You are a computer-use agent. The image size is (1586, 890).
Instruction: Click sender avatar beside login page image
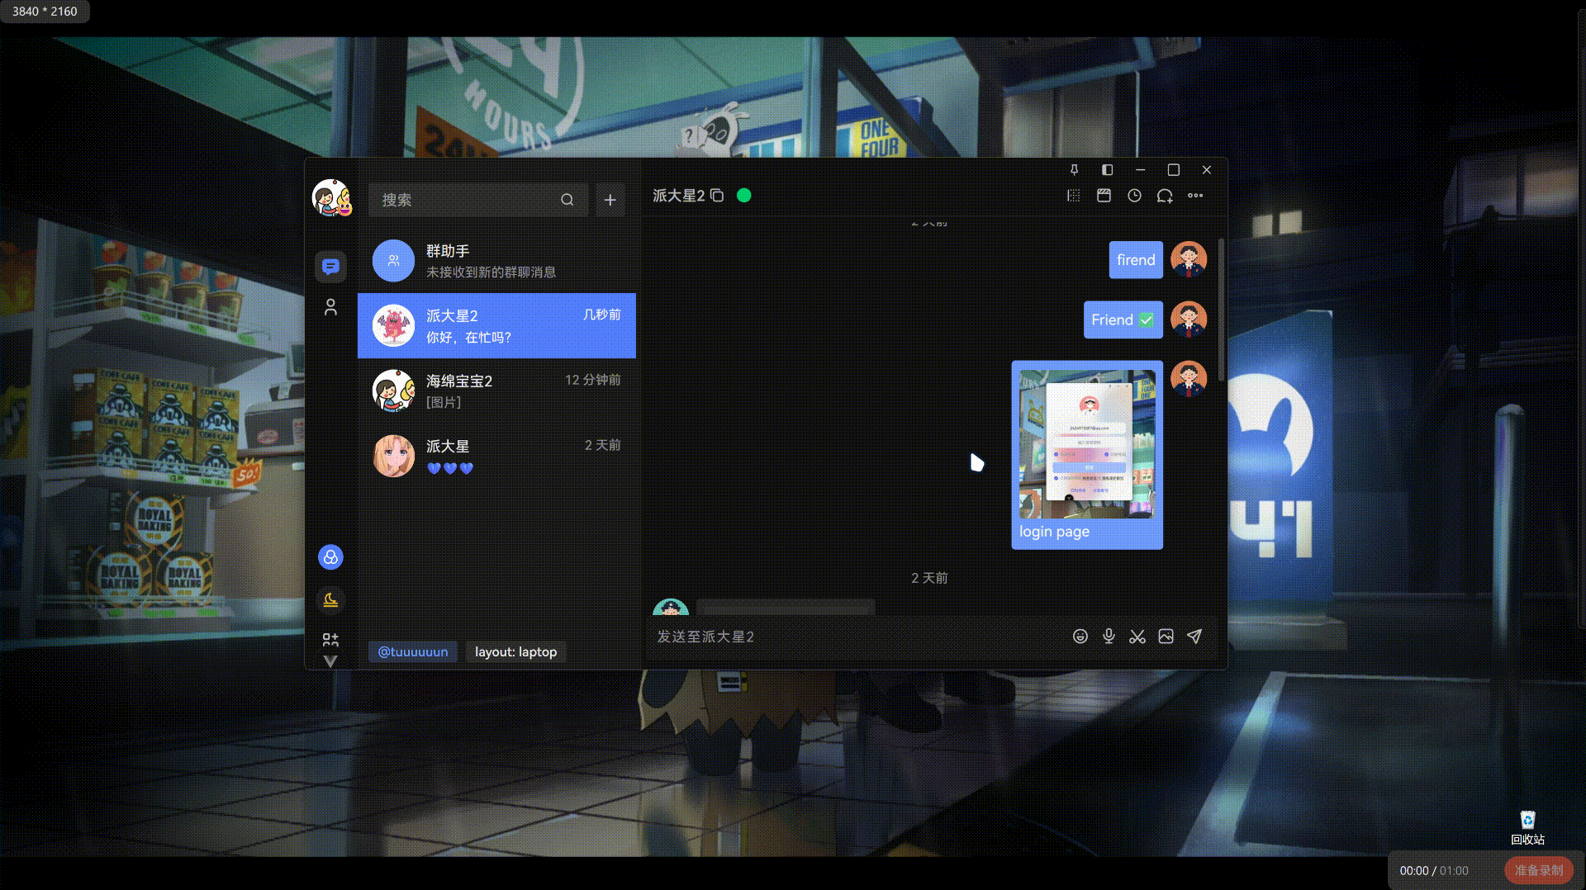pyautogui.click(x=1189, y=378)
